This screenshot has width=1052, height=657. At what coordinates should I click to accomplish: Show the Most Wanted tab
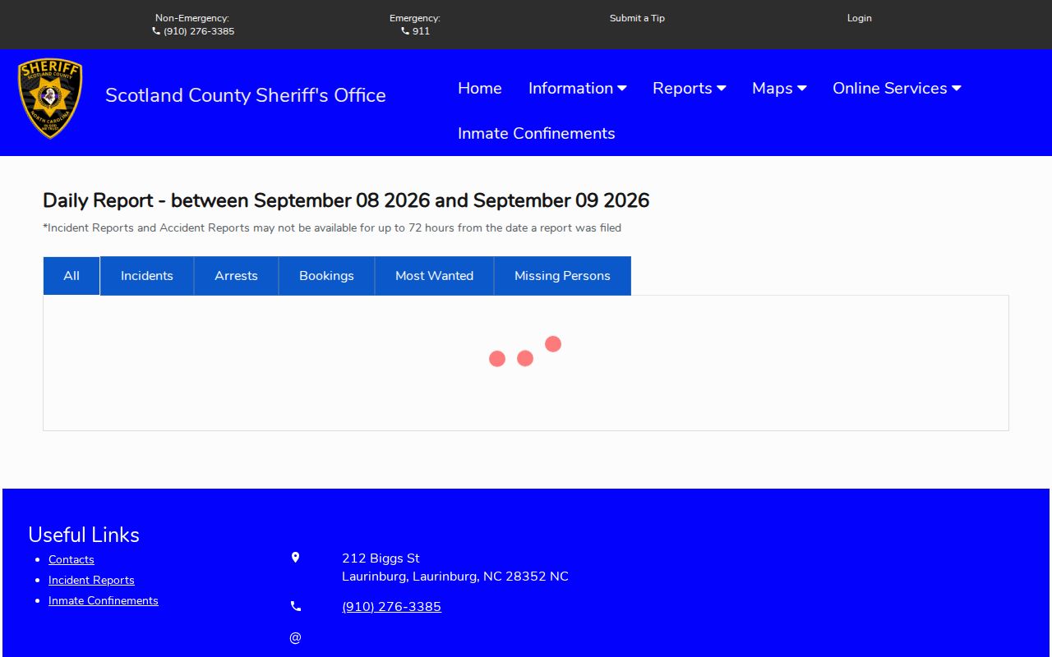pos(435,276)
